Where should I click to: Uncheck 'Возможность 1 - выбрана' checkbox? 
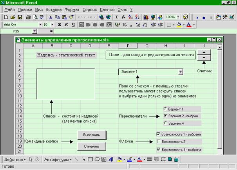coord(158,134)
